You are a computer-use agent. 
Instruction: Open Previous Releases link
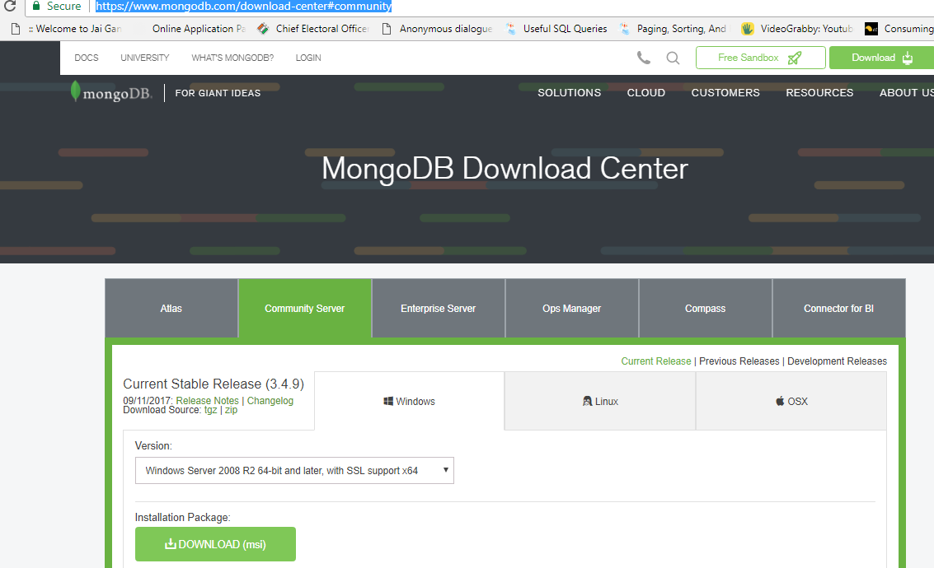[739, 361]
